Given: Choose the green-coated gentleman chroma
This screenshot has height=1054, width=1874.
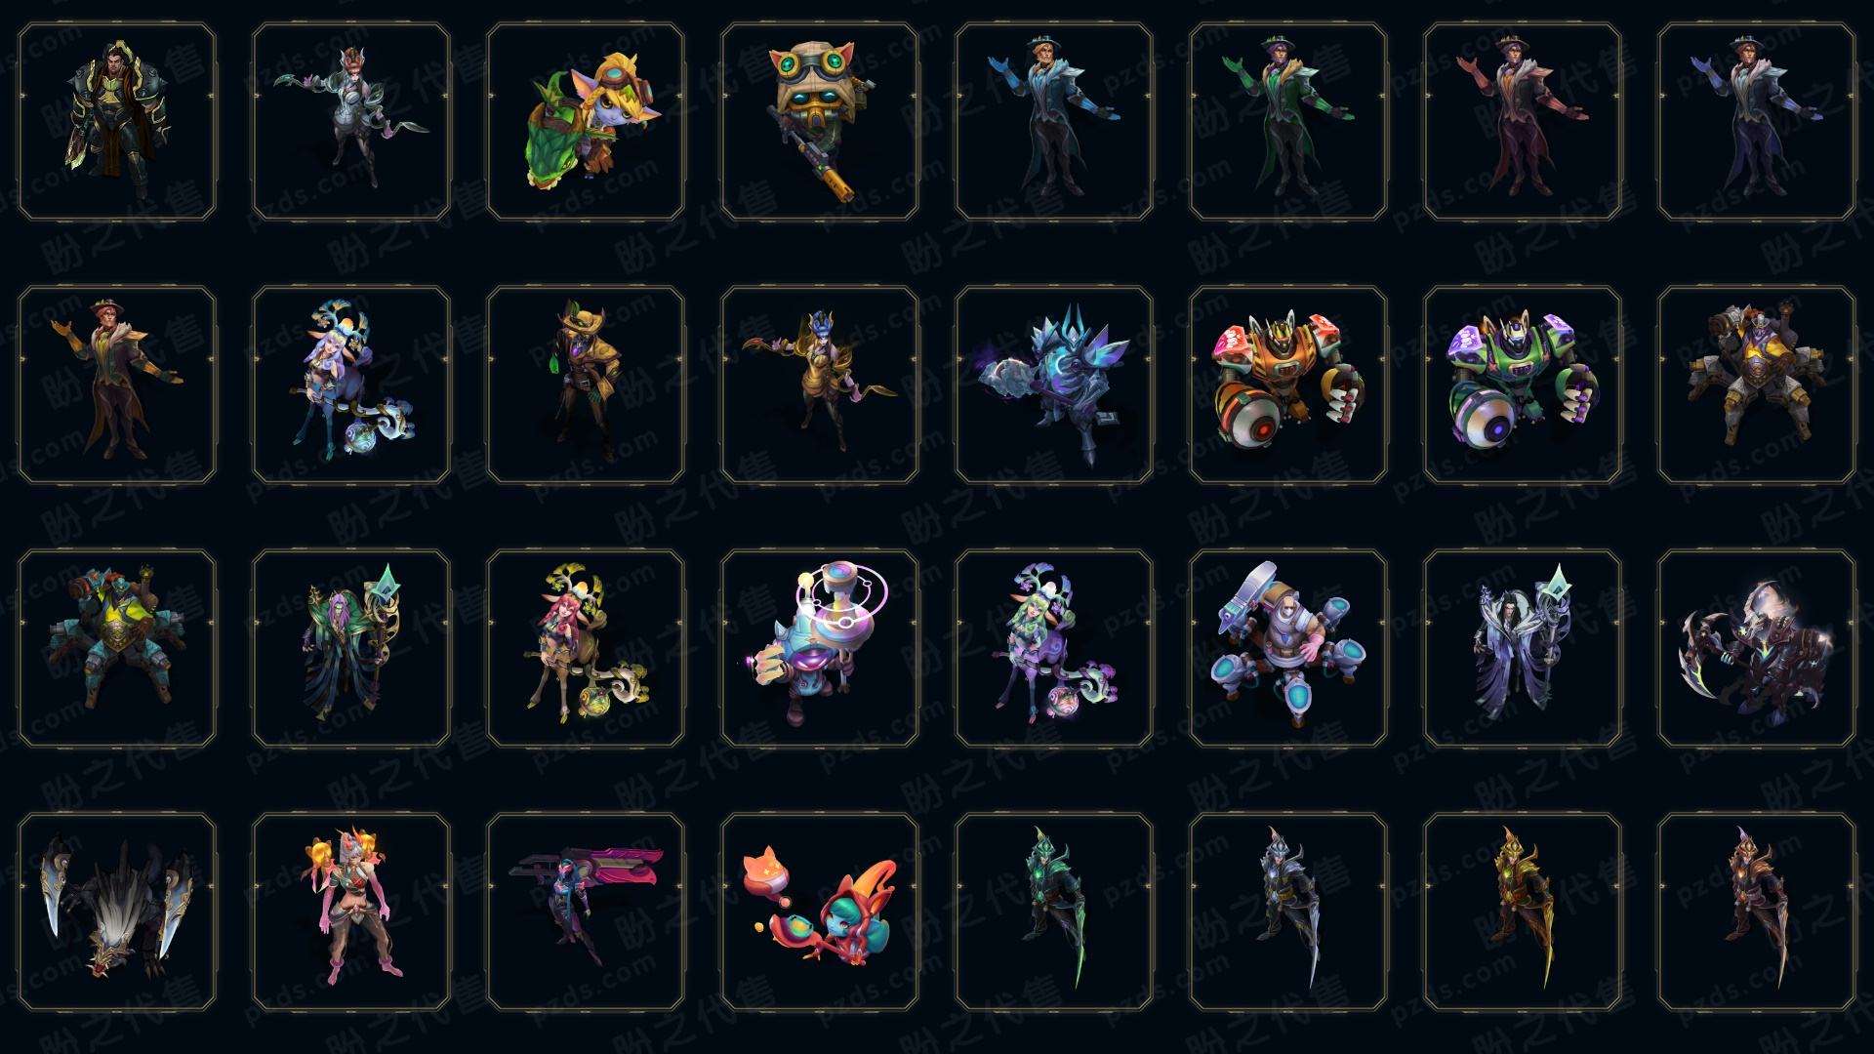Looking at the screenshot, I should coord(1288,122).
